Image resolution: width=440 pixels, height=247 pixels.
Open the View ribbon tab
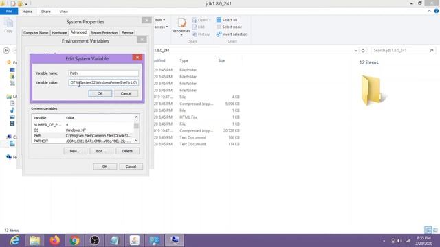coord(64,12)
